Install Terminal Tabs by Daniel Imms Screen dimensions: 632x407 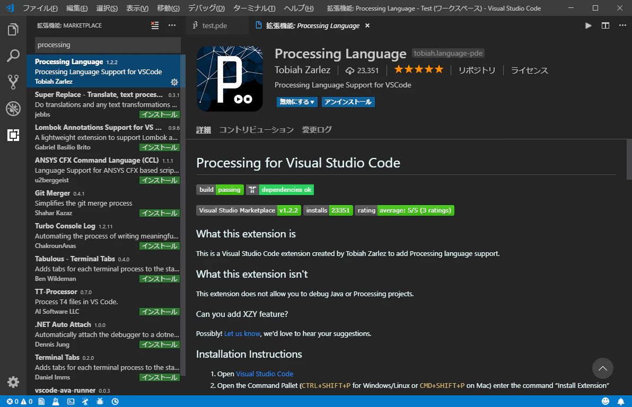[160, 377]
